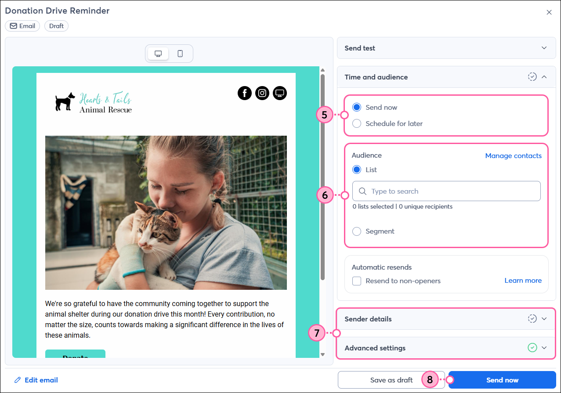
Task: Collapse the Time and audience panel
Action: (x=544, y=76)
